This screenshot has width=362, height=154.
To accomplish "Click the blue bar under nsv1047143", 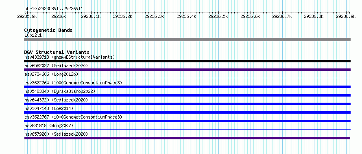I will tap(187, 112).
